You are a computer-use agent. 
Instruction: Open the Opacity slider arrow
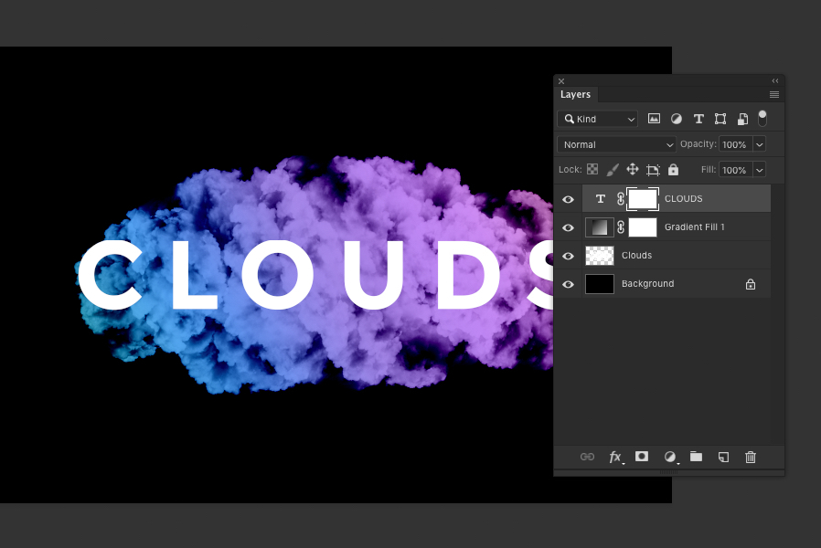759,144
